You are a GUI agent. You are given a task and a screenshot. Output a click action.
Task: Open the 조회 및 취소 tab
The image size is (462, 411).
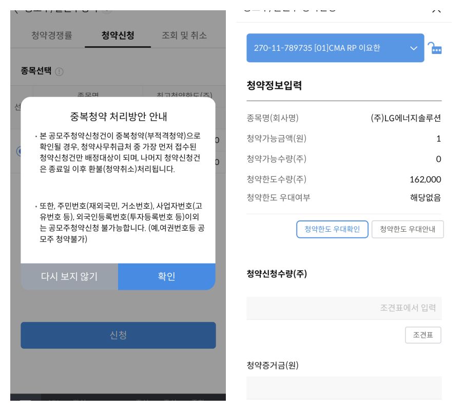coord(184,35)
